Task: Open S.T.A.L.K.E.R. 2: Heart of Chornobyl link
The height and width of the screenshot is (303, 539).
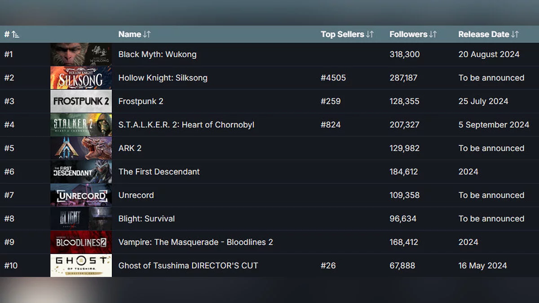Action: 186,125
